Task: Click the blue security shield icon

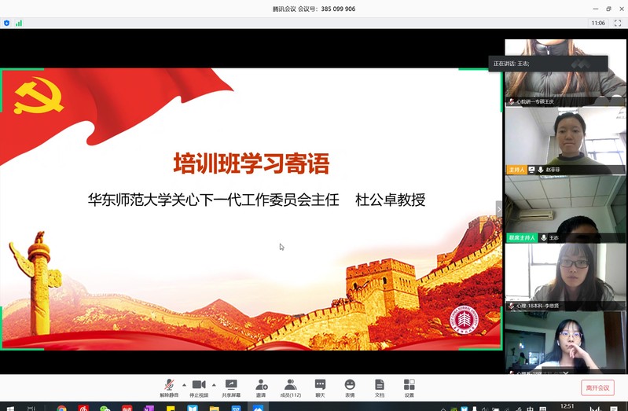Action: pyautogui.click(x=7, y=24)
